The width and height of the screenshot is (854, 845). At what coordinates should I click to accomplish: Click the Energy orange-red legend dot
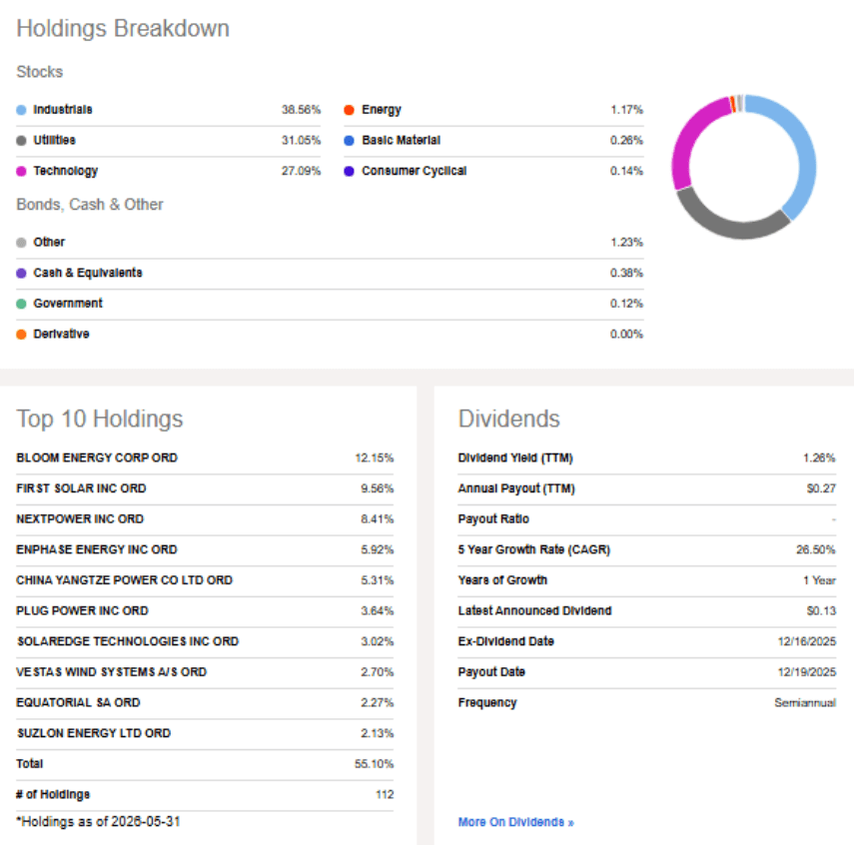point(350,110)
